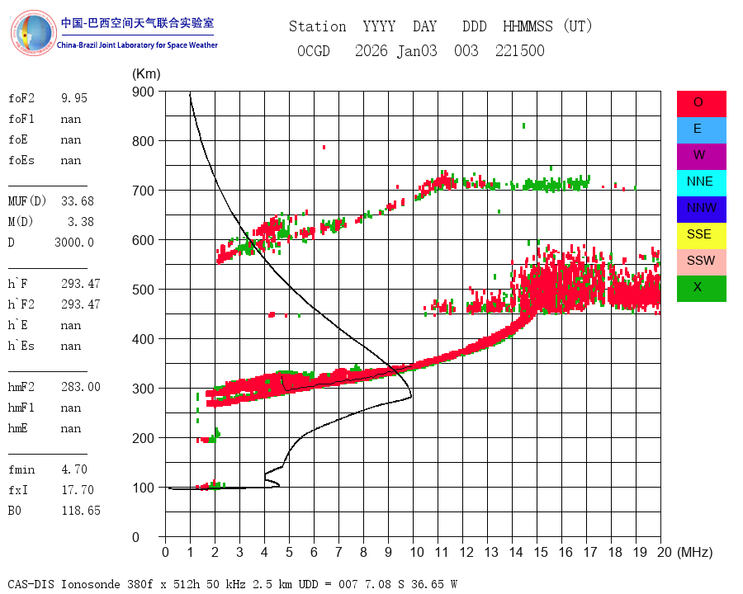Click the 900 km axis tick label
The height and width of the screenshot is (594, 743).
tap(143, 92)
